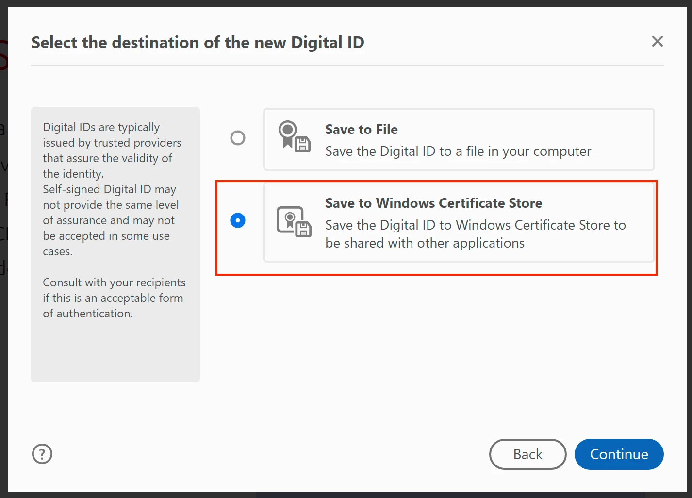
Task: Open help via the question mark icon
Action: click(42, 454)
